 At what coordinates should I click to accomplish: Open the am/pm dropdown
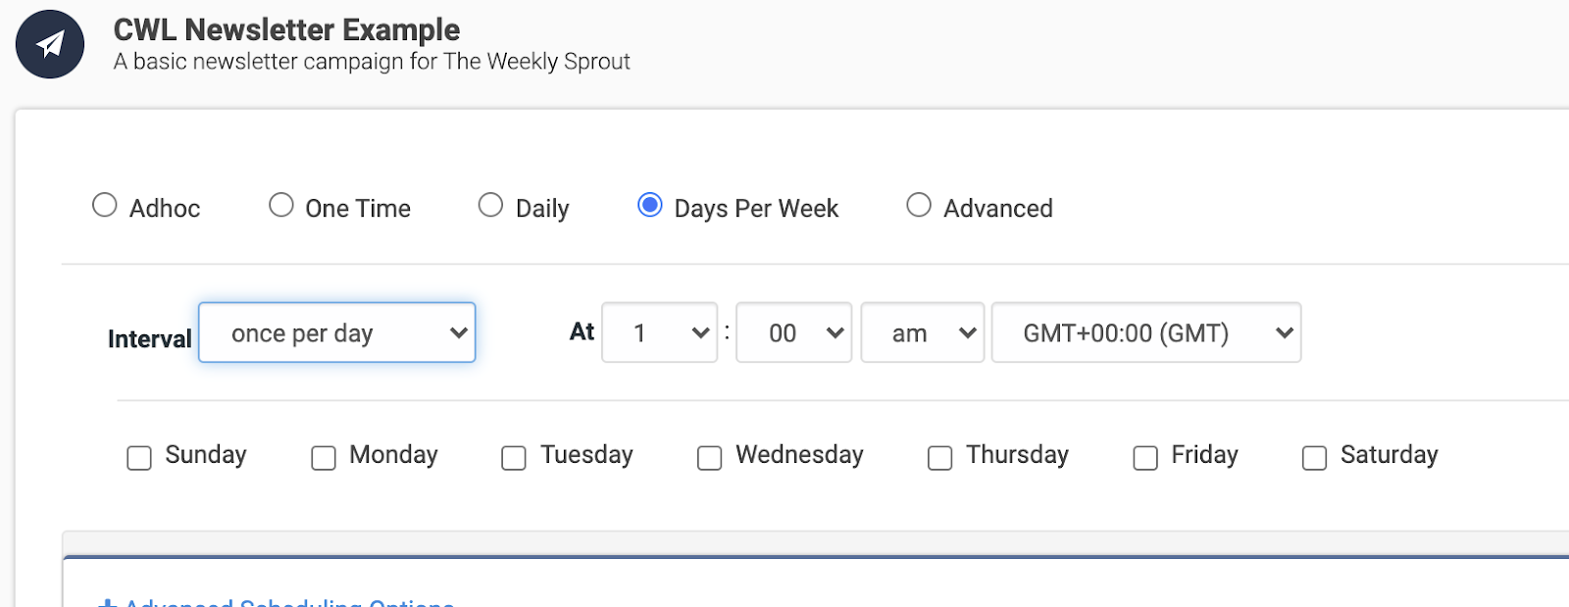tap(923, 332)
